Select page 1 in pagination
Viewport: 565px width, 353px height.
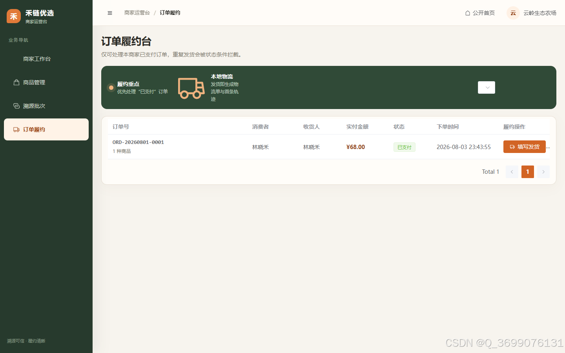(x=528, y=172)
